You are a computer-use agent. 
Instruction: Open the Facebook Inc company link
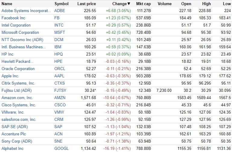[x=13, y=18]
